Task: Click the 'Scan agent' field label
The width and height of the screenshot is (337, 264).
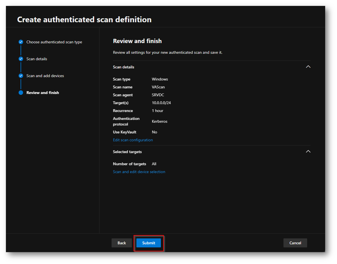Action: 123,95
